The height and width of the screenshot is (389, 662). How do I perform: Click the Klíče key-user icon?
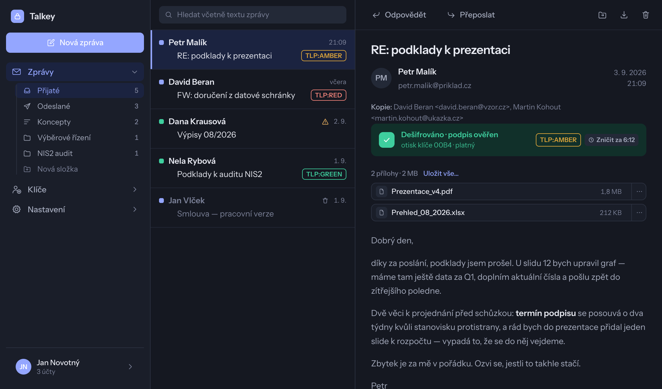pos(17,190)
